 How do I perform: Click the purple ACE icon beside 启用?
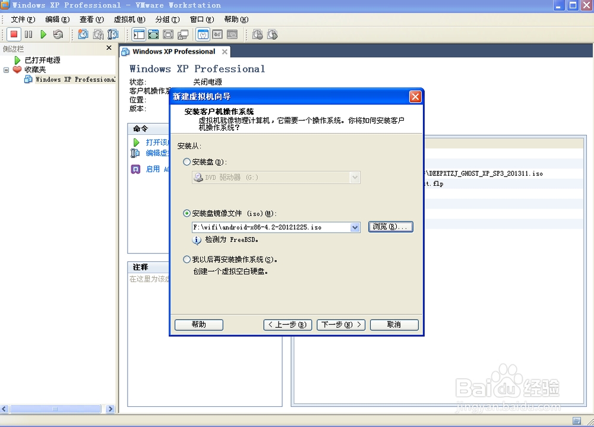pos(135,169)
